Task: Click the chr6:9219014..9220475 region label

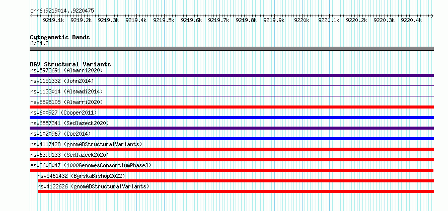Action: (62, 11)
